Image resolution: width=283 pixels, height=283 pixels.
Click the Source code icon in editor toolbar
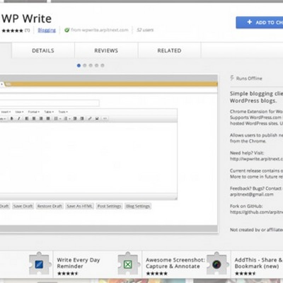coord(105,119)
